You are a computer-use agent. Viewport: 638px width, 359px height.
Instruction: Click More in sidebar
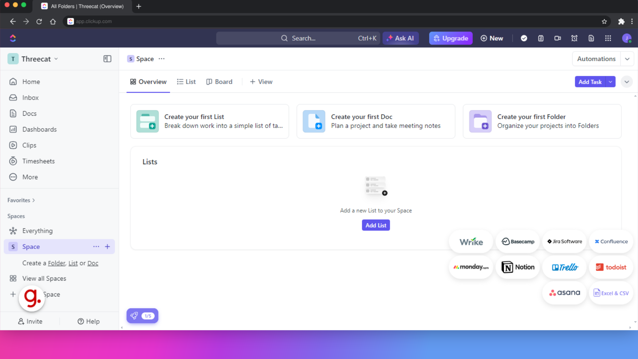click(60, 177)
